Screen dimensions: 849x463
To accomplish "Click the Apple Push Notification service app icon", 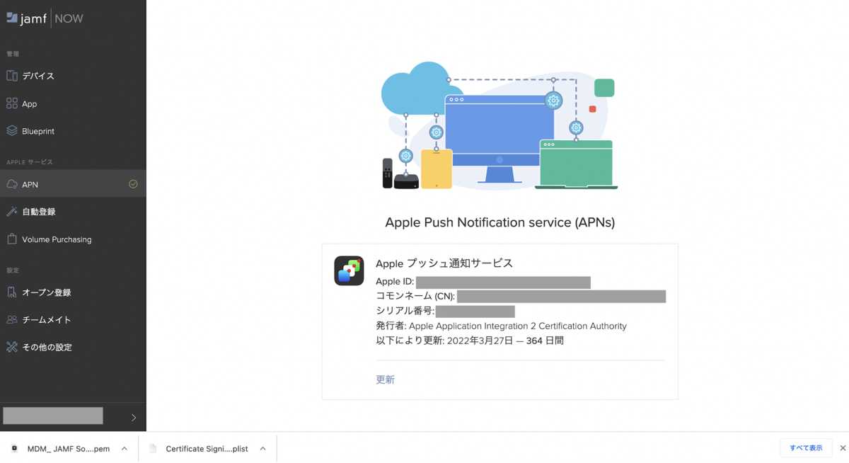I will [349, 270].
